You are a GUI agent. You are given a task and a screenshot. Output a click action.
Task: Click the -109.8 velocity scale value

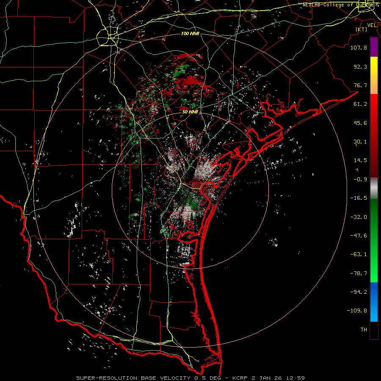click(x=357, y=311)
